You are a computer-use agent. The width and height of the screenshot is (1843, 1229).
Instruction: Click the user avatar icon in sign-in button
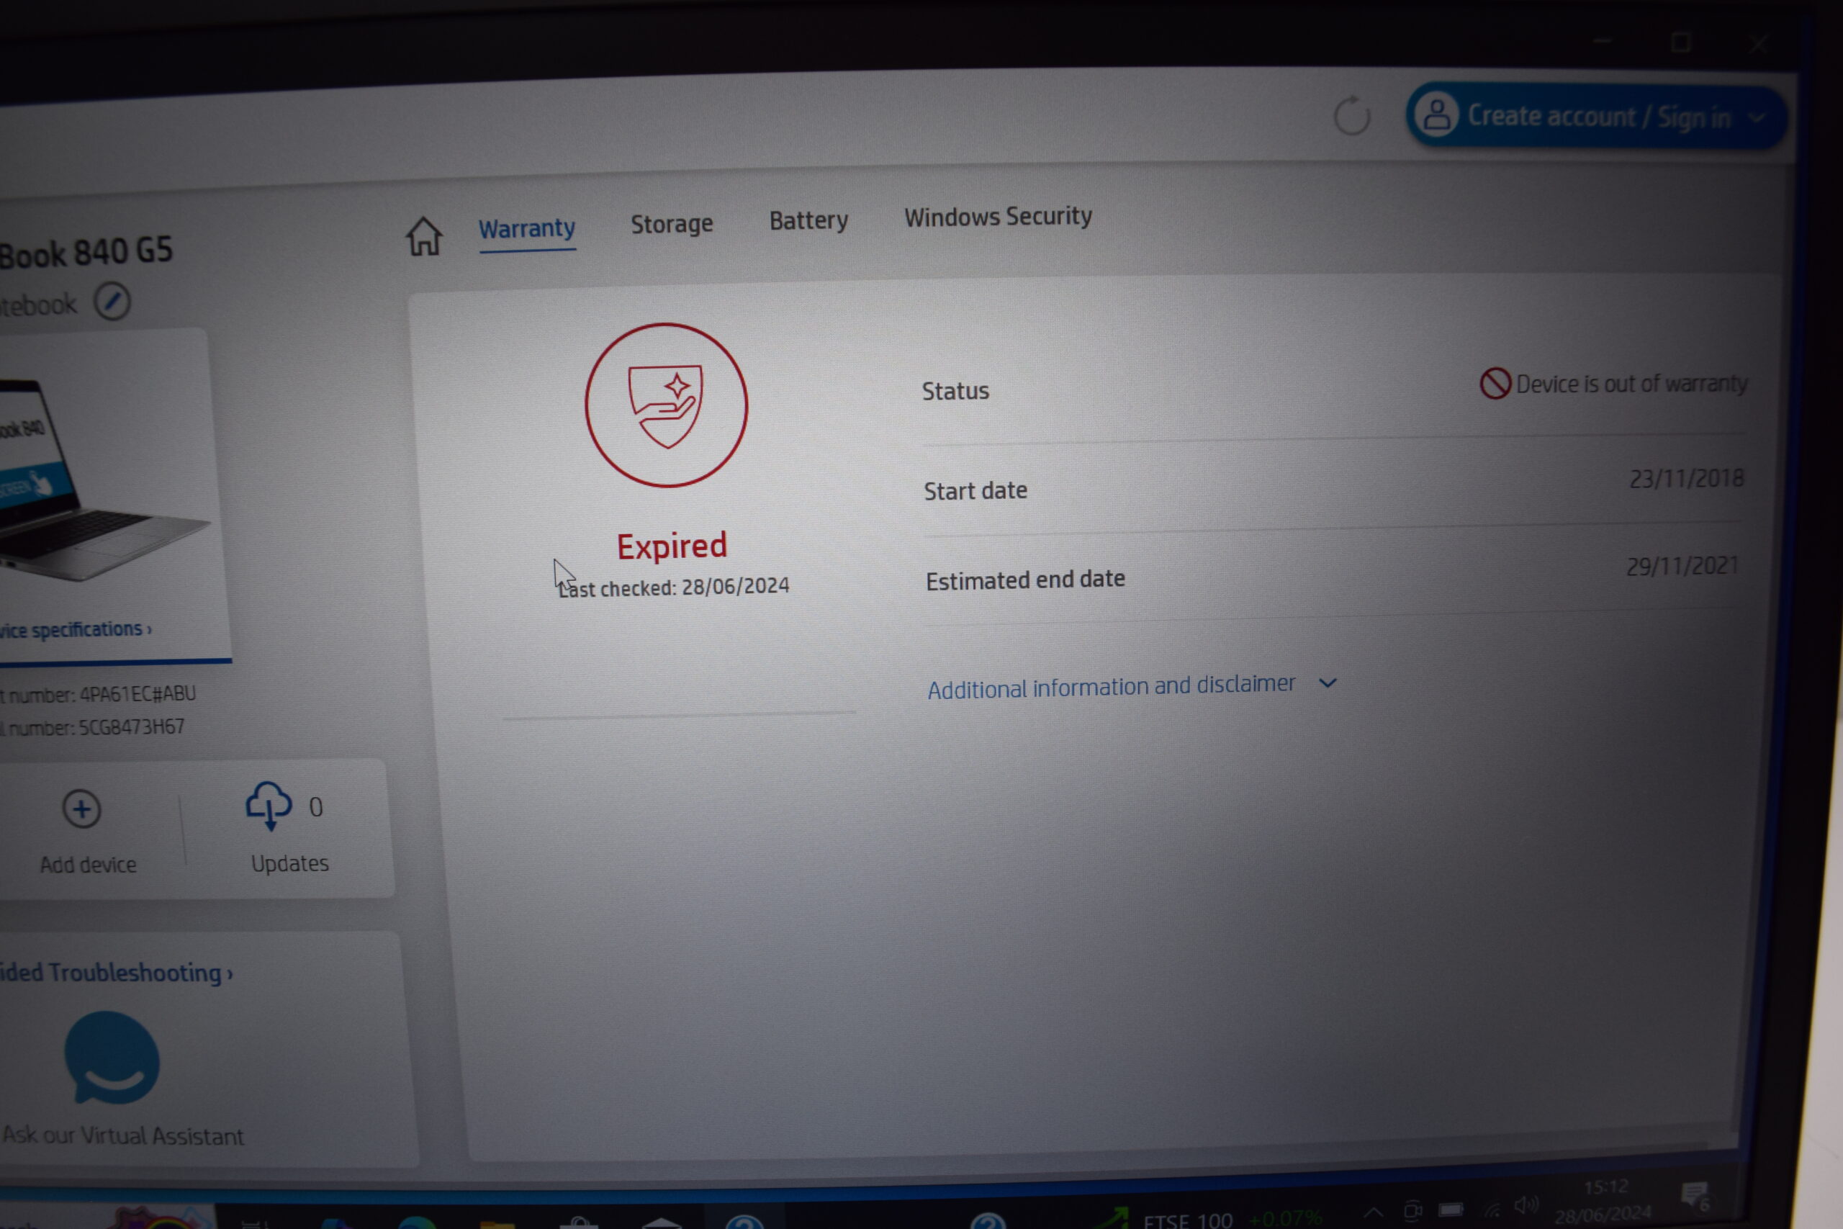1437,115
